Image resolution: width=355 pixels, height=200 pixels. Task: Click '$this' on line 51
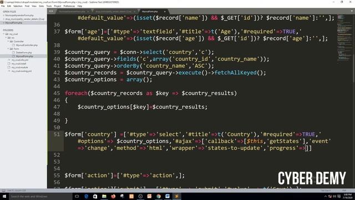point(255,141)
